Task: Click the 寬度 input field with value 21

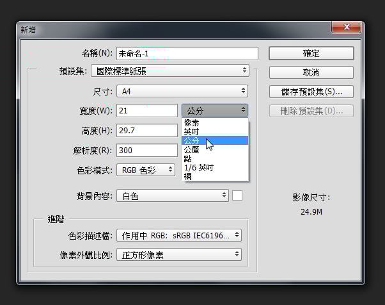Action: [146, 111]
